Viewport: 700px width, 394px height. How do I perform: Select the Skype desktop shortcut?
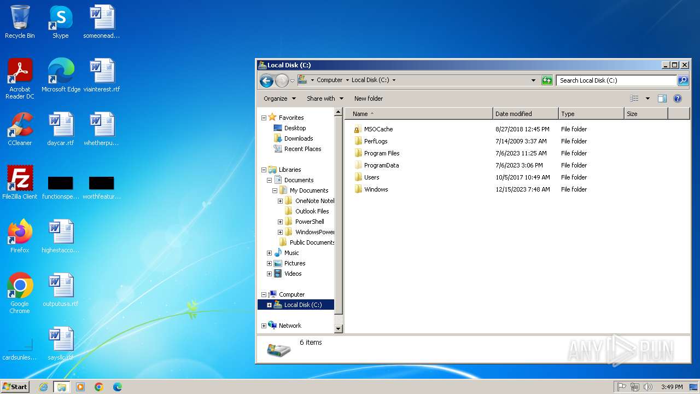tap(61, 22)
